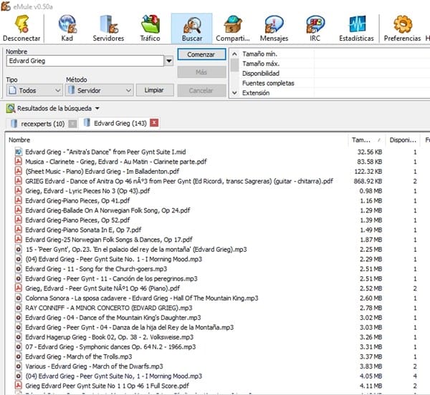Open Preferencias settings
This screenshot has height=395, width=430.
click(x=402, y=28)
